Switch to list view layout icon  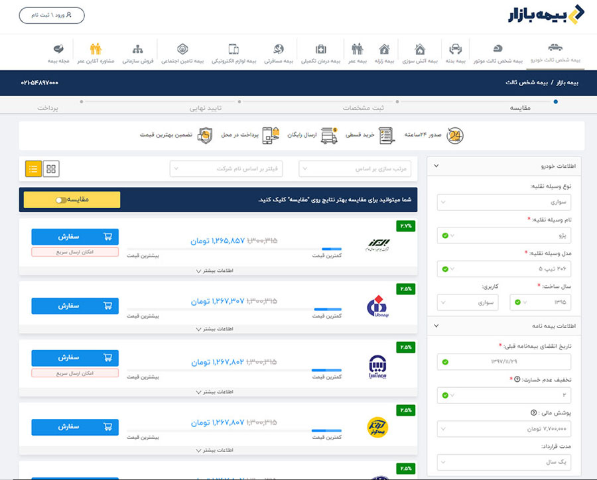34,168
